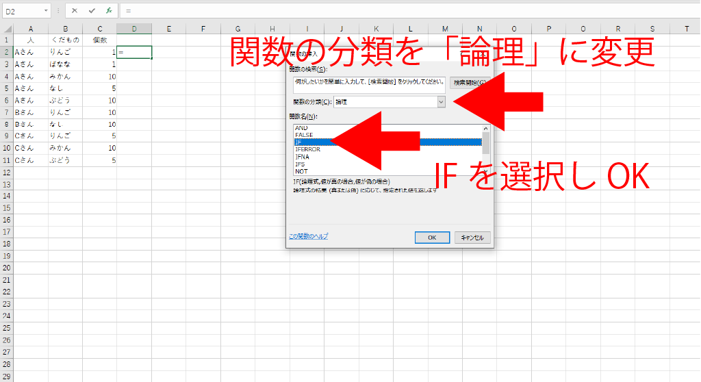
Task: Pick NOT in the function name list
Action: [x=301, y=171]
